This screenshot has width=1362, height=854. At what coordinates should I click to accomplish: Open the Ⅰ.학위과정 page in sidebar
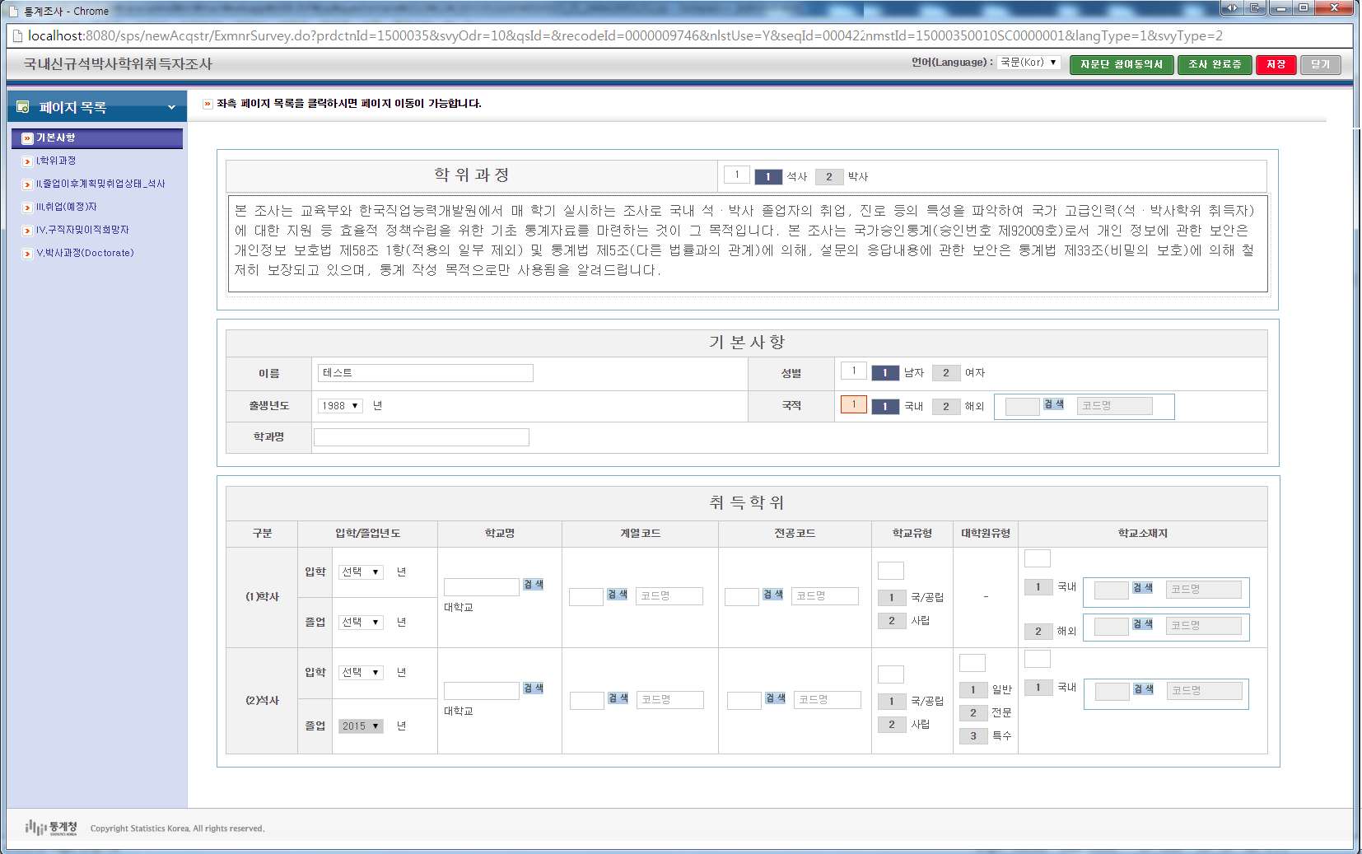click(x=56, y=161)
